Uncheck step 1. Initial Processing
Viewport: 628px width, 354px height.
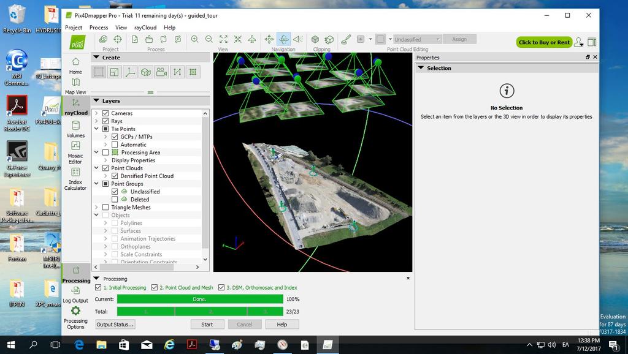[x=98, y=288]
